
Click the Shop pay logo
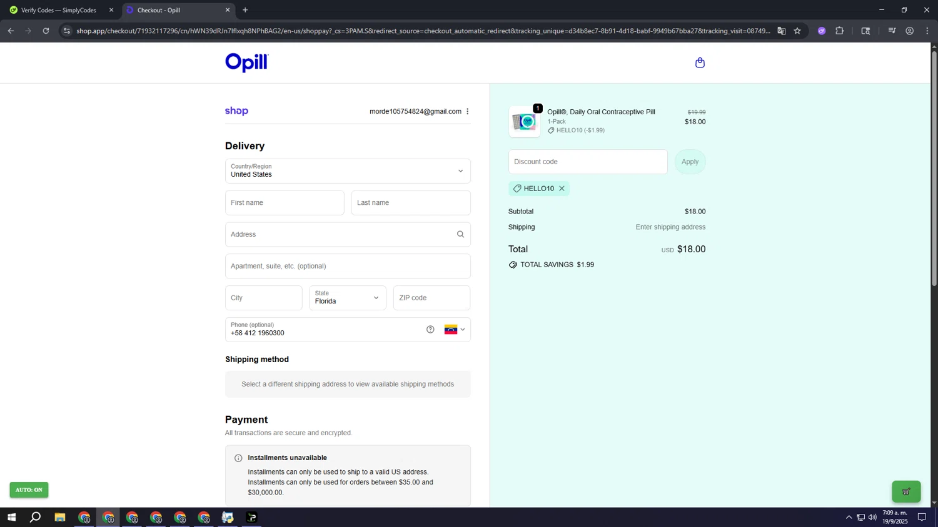click(x=236, y=111)
